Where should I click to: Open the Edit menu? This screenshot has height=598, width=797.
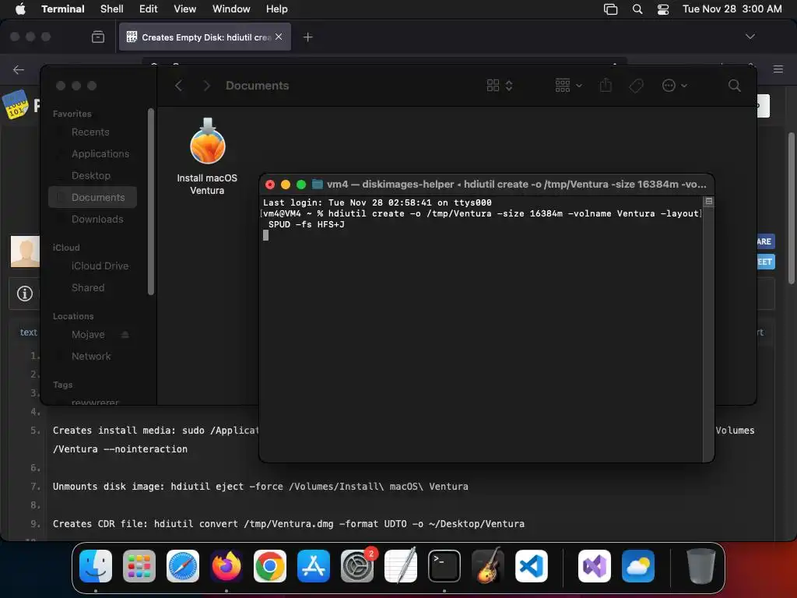(x=149, y=9)
